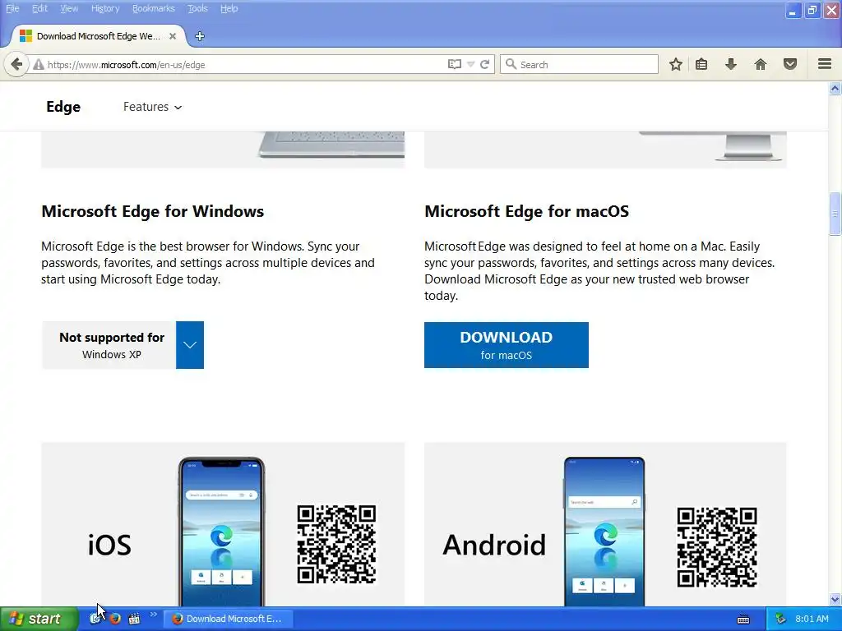This screenshot has height=631, width=842.
Task: Click the iPhone image in the iOS card
Action: click(222, 532)
